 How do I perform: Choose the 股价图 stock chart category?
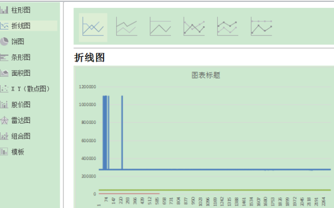(21, 105)
